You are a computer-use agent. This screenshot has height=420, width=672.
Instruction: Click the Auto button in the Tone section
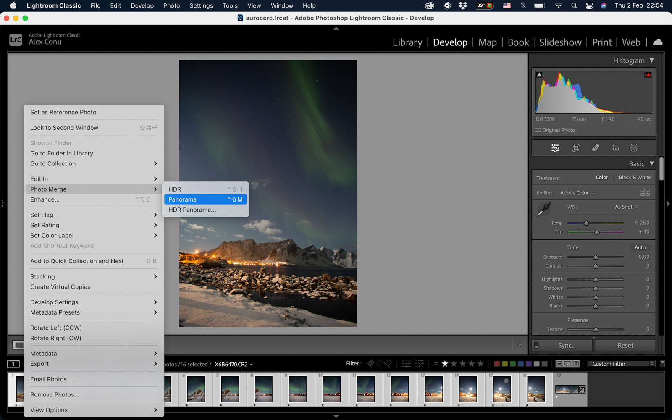click(x=640, y=247)
